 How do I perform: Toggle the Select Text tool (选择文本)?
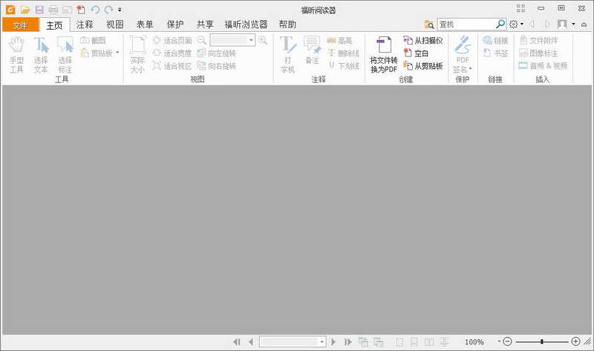[41, 54]
